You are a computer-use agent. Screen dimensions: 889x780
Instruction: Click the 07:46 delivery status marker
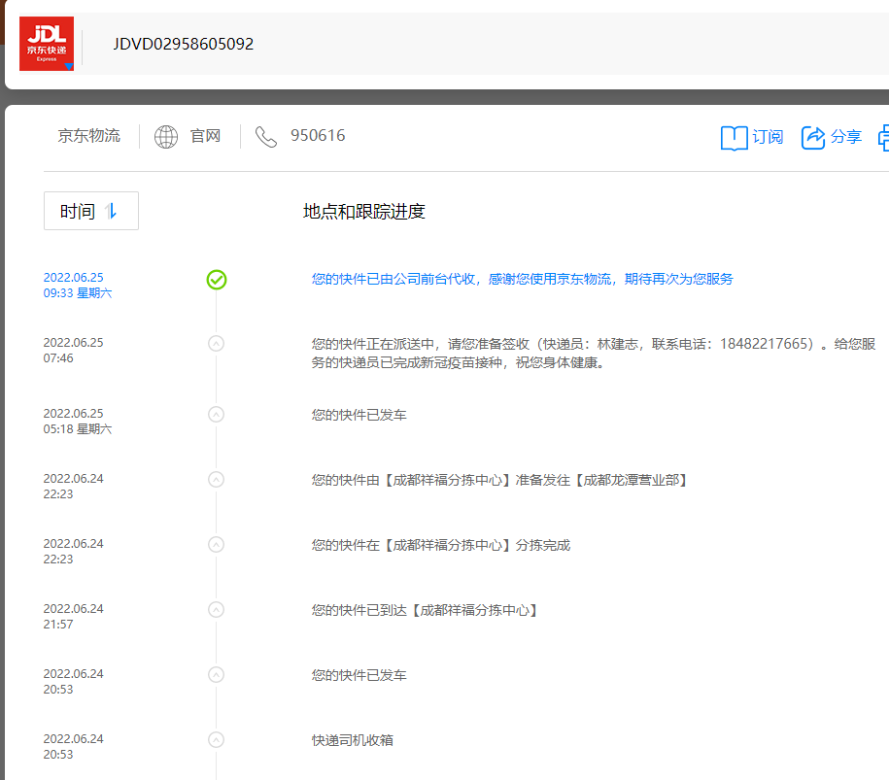click(x=216, y=344)
